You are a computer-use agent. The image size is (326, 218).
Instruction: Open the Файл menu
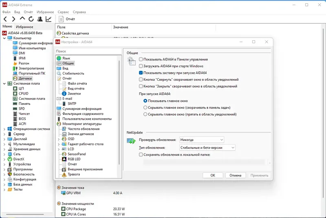[x=6, y=12]
